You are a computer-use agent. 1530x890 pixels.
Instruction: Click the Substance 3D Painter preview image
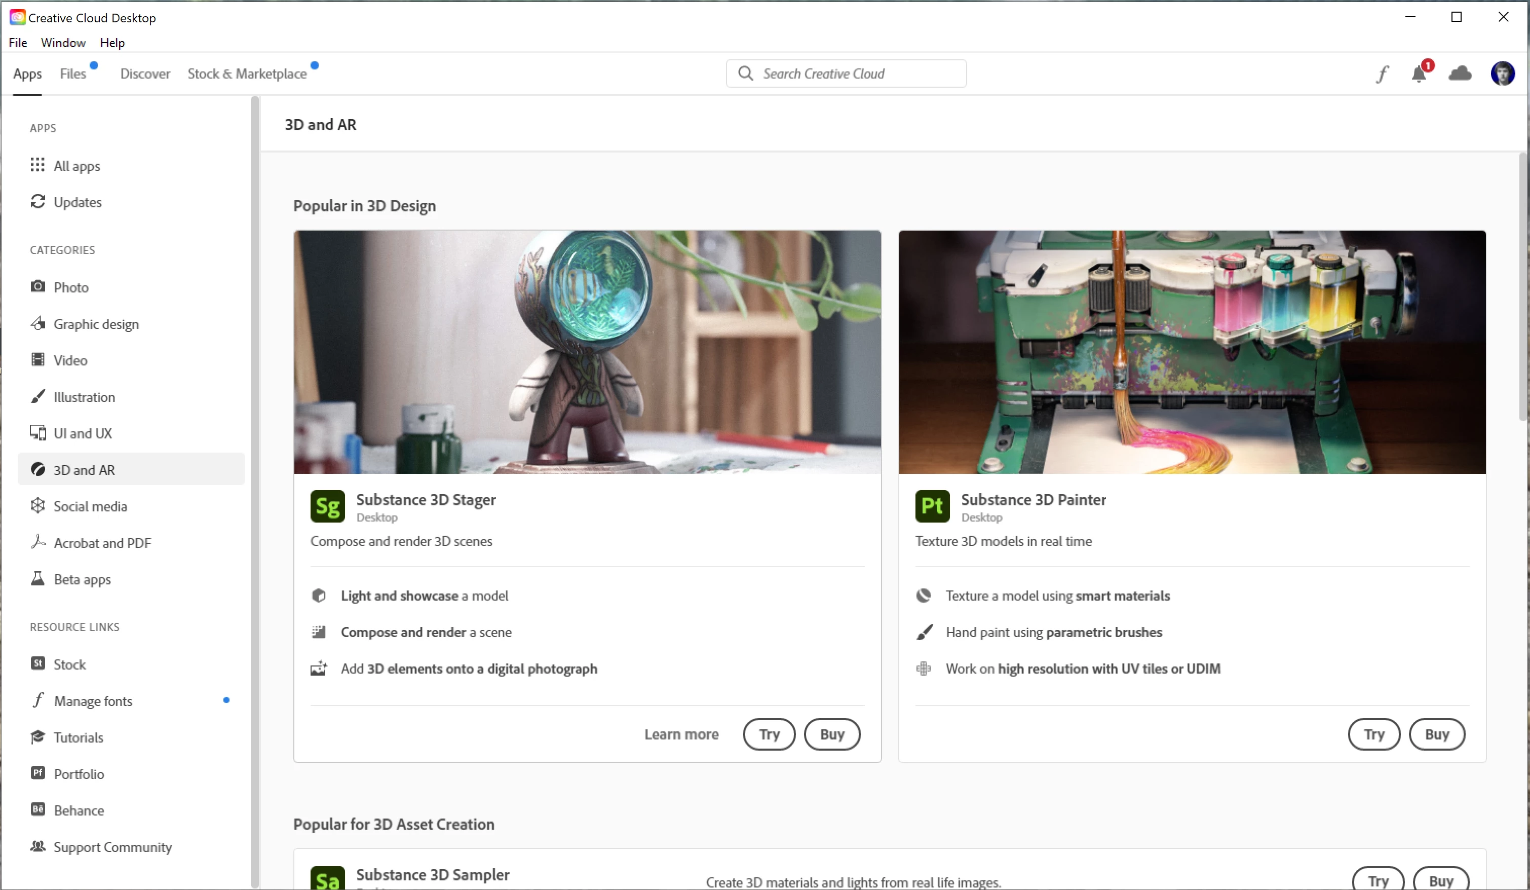(x=1192, y=352)
